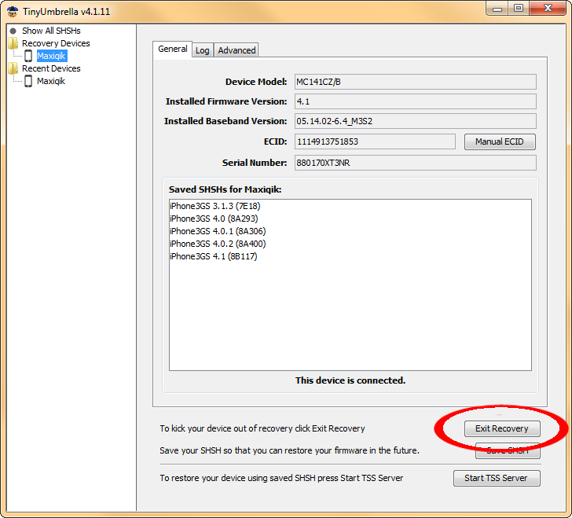Screen dimensions: 572x518
Task: Click the 'Serial Number:' label
Action: click(x=255, y=163)
